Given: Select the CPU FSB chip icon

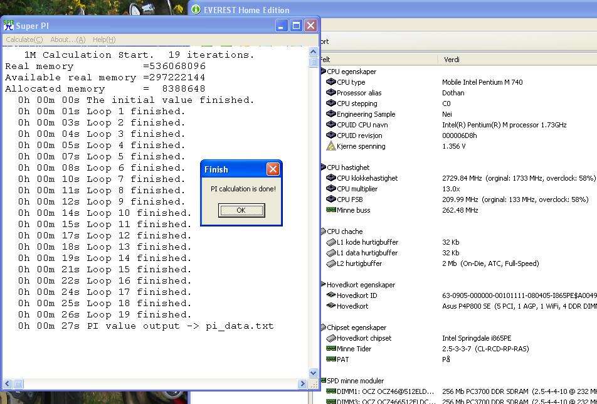Looking at the screenshot, I should (331, 199).
